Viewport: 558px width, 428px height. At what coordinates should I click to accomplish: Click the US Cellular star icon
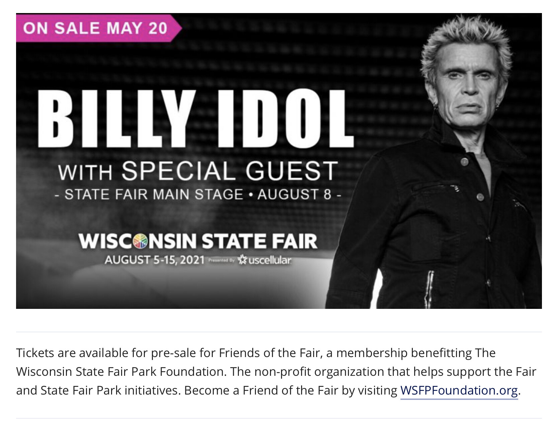click(x=242, y=260)
